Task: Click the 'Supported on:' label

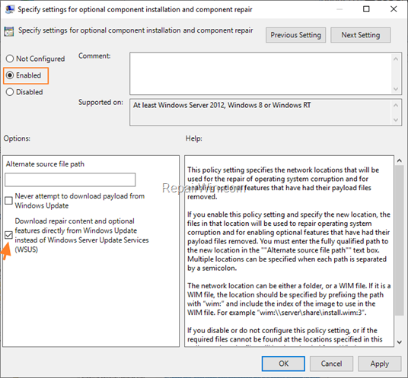Action: (100, 102)
